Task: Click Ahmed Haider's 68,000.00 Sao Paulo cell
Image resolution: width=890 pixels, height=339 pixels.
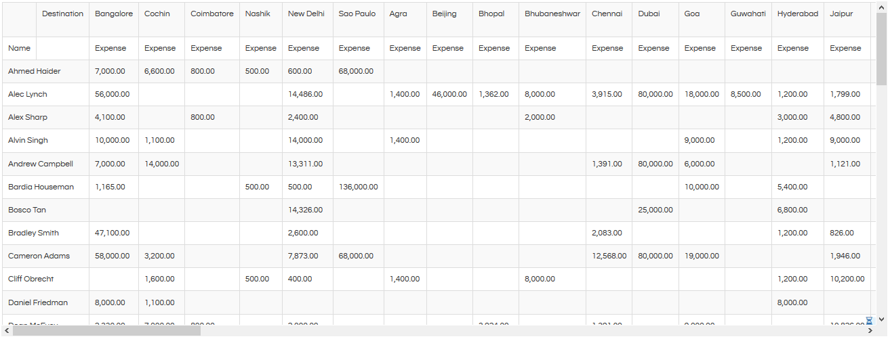Action: [359, 71]
